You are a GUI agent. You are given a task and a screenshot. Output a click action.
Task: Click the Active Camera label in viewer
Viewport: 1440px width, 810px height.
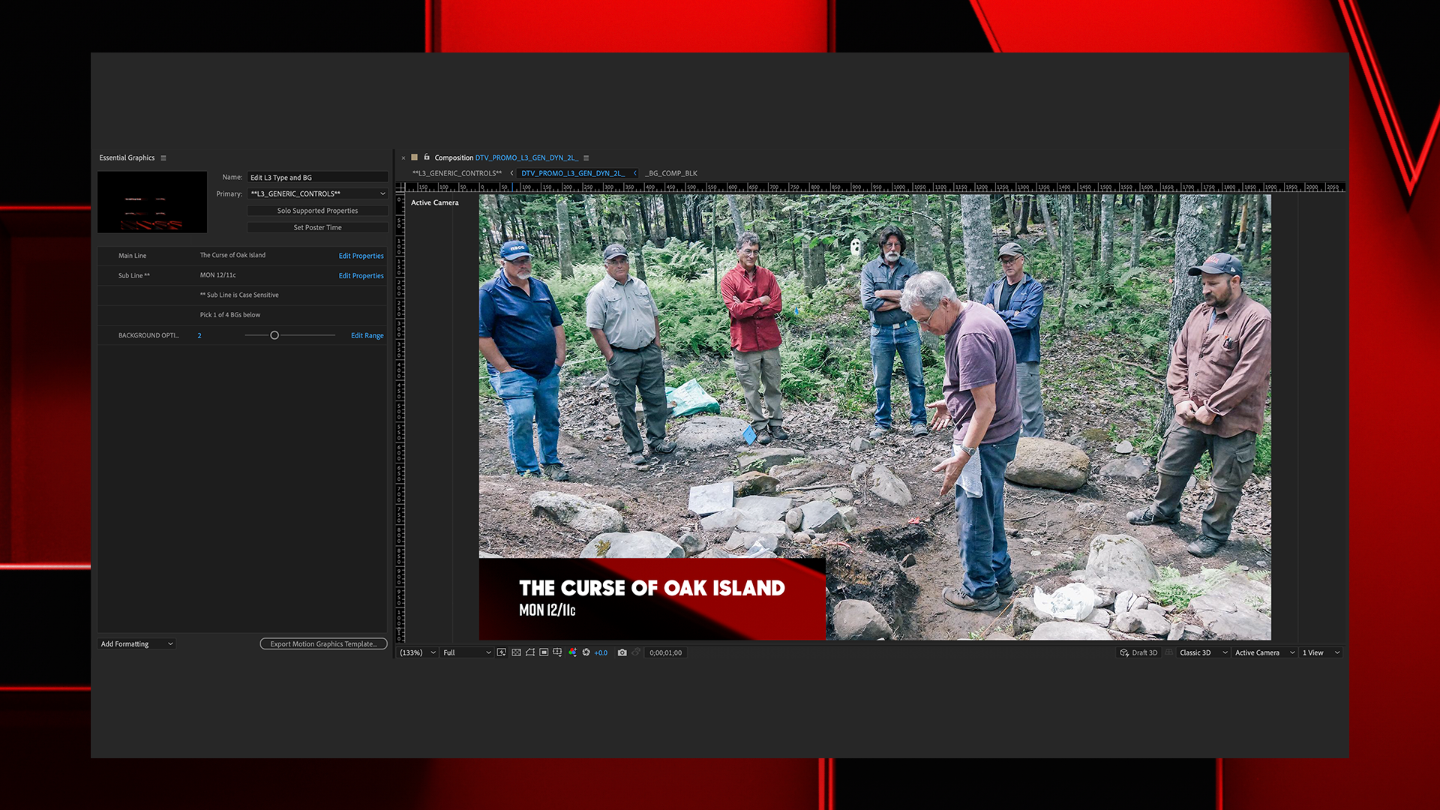(434, 202)
